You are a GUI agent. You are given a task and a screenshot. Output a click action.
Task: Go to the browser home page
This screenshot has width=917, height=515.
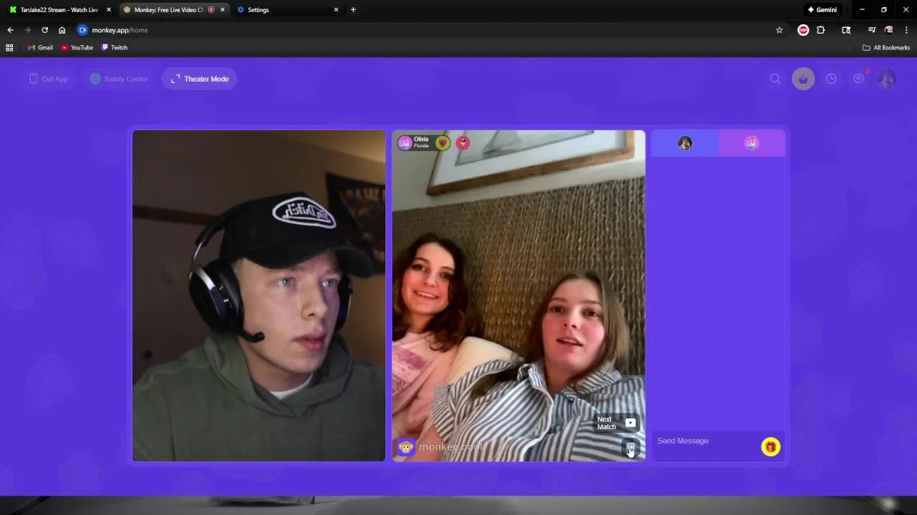coord(62,30)
